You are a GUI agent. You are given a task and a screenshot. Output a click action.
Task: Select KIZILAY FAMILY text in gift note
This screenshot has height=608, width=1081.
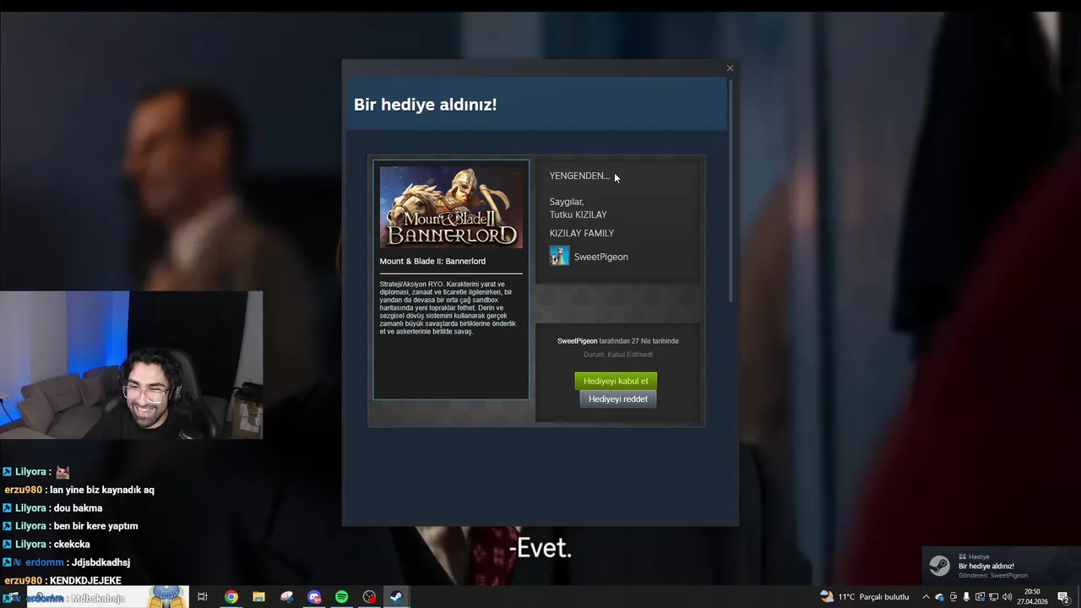582,233
